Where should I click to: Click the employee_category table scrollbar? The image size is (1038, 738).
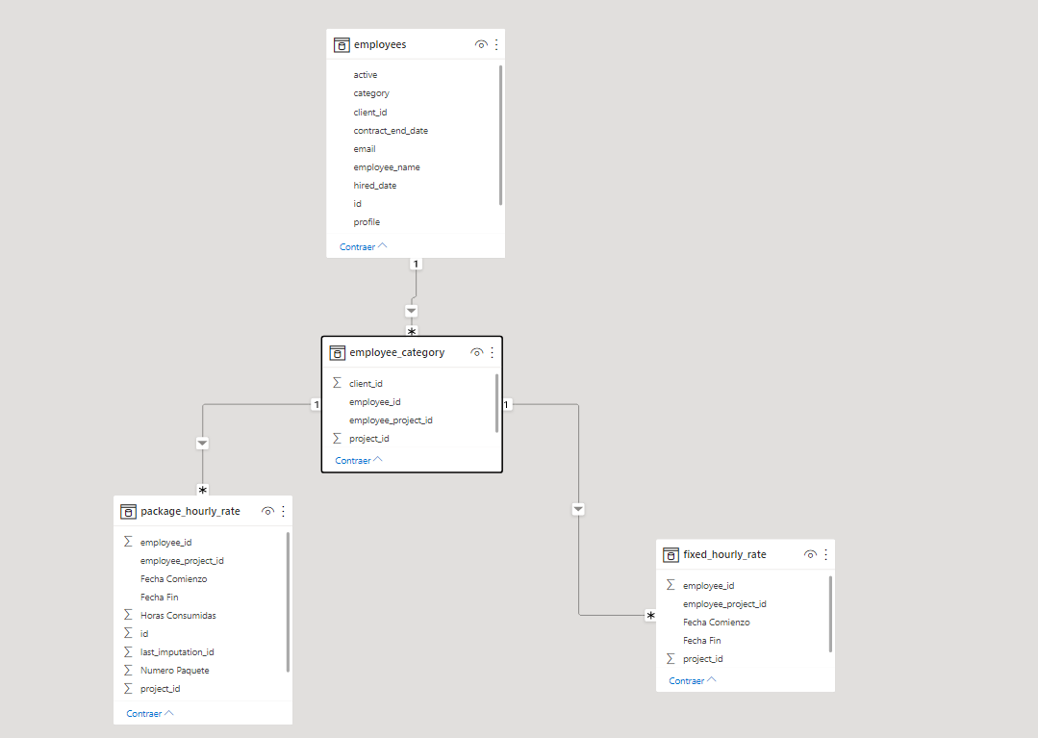(496, 403)
